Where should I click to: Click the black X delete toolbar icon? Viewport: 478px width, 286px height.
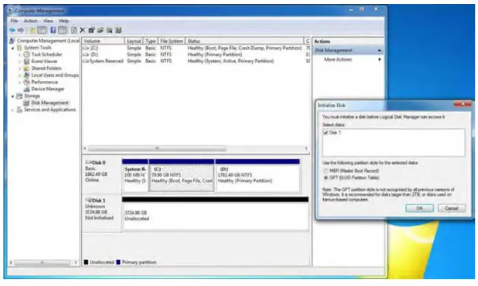pos(82,30)
